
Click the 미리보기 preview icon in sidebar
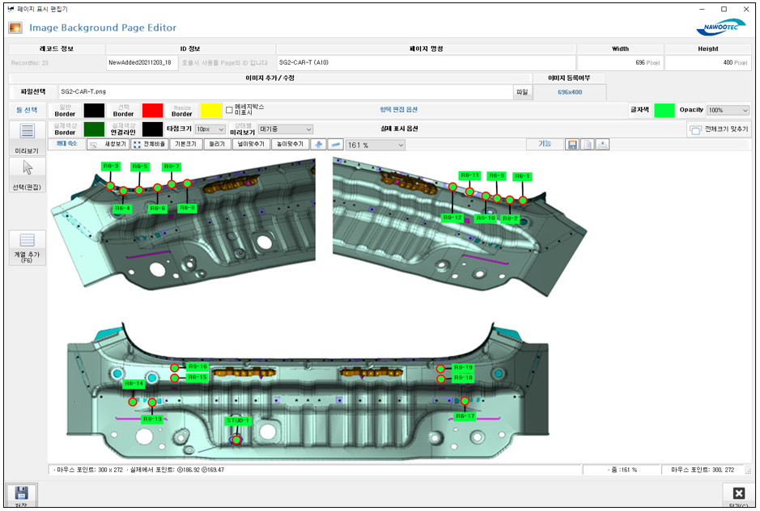27,131
